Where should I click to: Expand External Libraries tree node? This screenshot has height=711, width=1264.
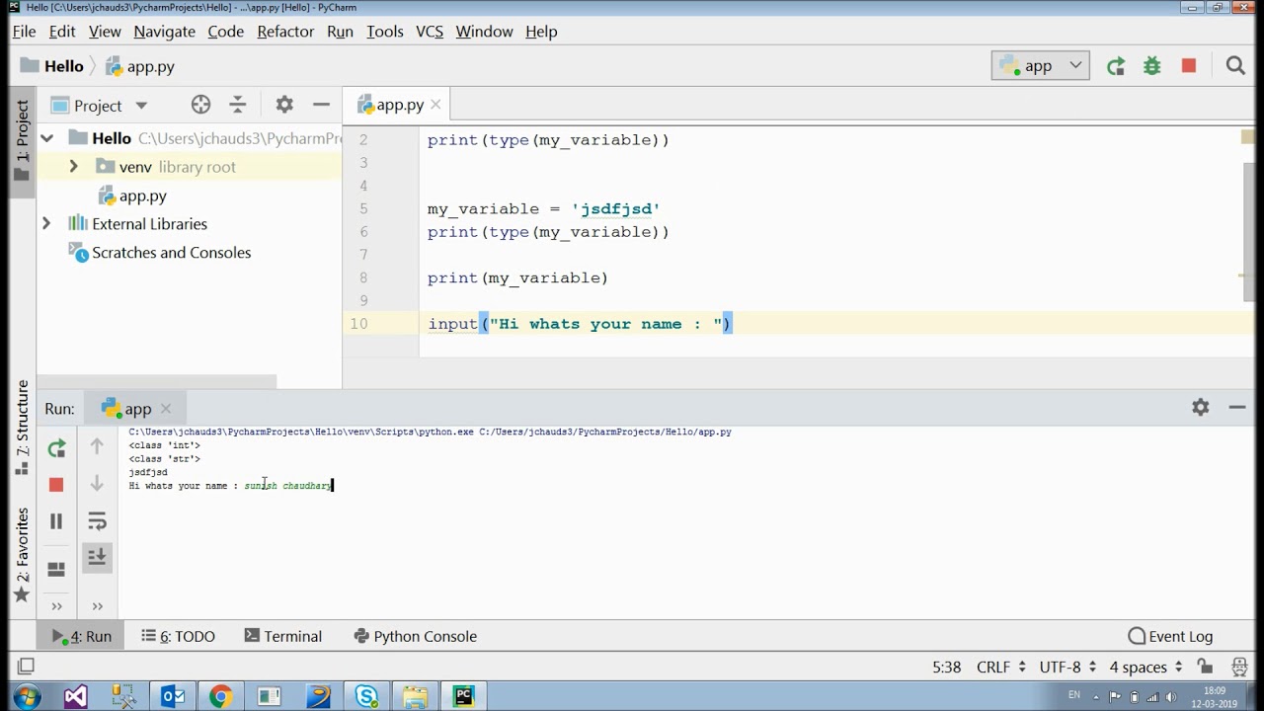(x=45, y=224)
